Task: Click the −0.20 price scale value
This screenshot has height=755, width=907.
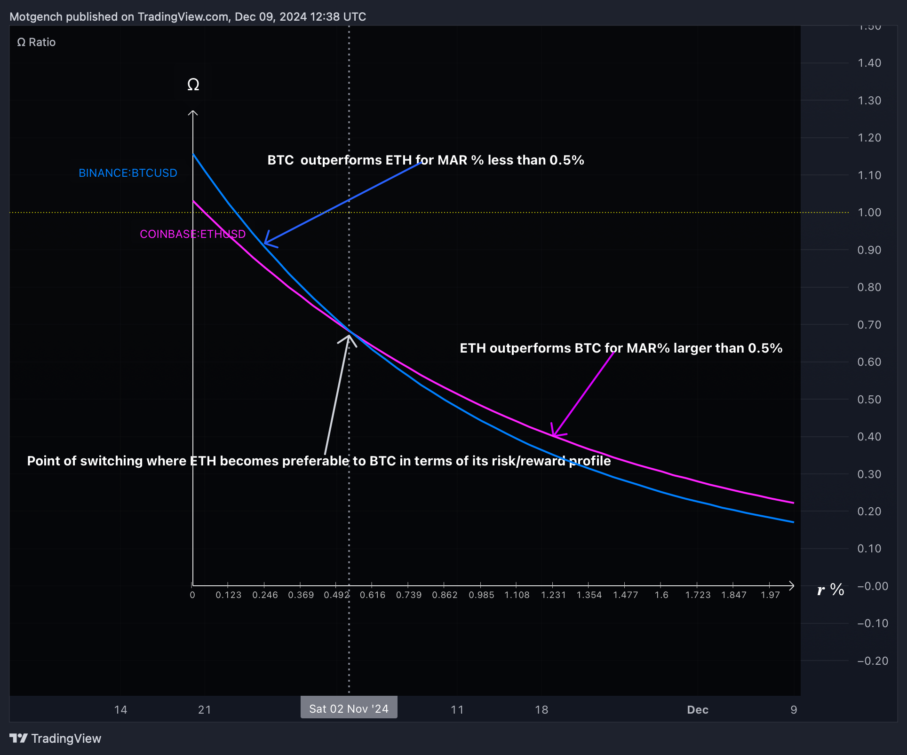Action: pyautogui.click(x=873, y=661)
